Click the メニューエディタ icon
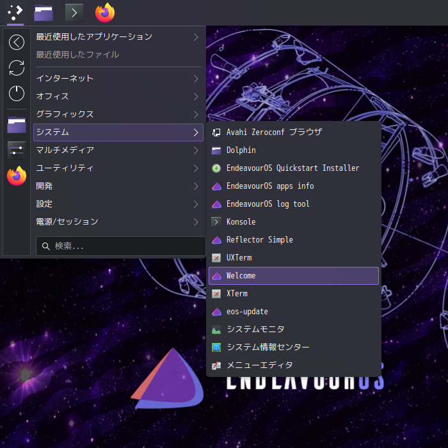The height and width of the screenshot is (448, 448). pyautogui.click(x=216, y=365)
